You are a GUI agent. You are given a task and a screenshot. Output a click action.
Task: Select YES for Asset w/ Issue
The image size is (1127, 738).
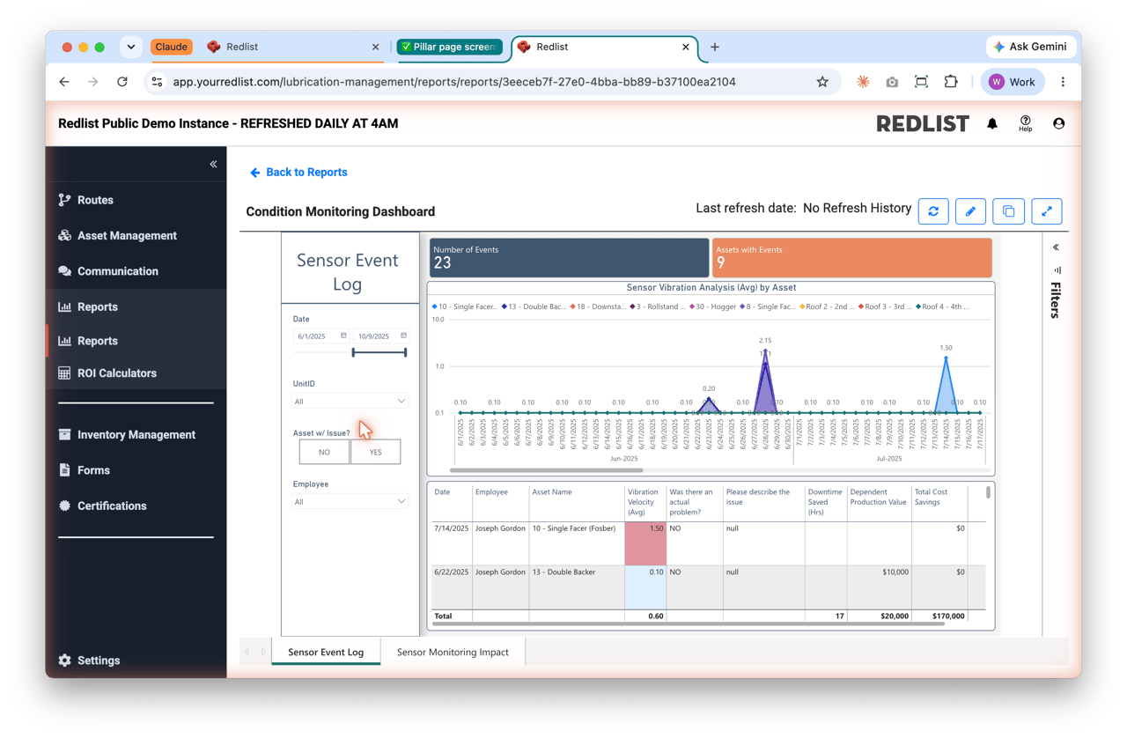pos(376,452)
